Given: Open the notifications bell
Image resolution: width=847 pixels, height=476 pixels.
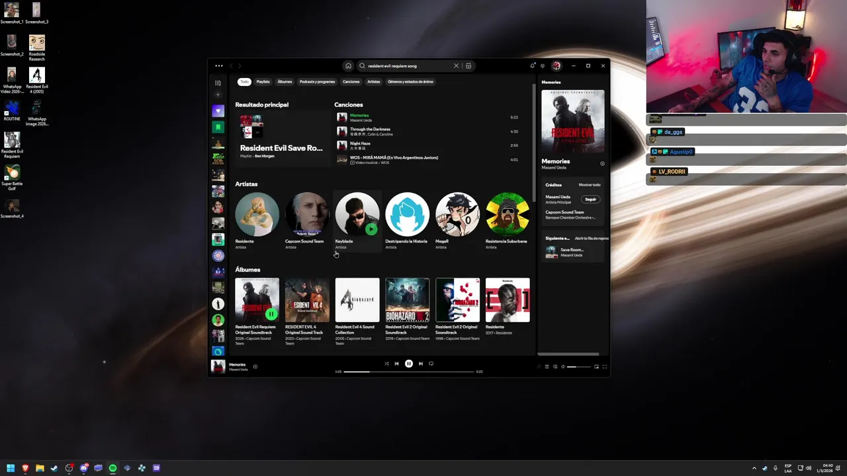Looking at the screenshot, I should click(x=533, y=66).
